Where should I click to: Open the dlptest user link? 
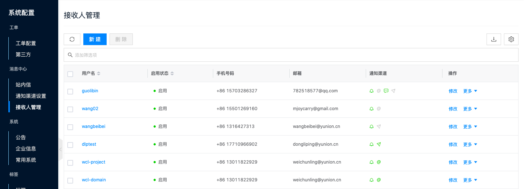point(89,144)
